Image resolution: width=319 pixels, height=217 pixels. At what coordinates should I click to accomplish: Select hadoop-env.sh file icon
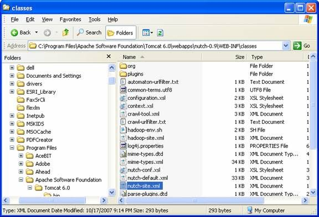(124, 130)
